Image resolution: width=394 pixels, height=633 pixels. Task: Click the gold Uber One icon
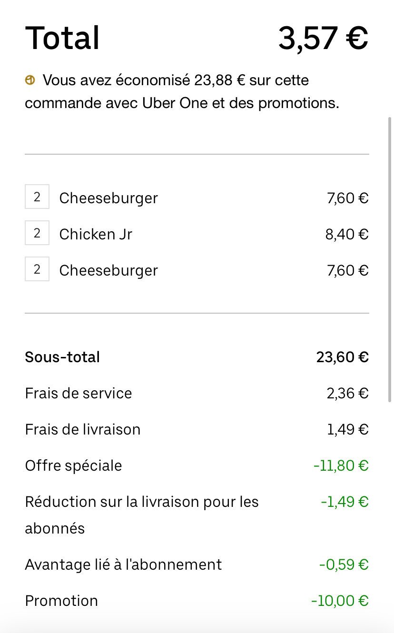[30, 80]
